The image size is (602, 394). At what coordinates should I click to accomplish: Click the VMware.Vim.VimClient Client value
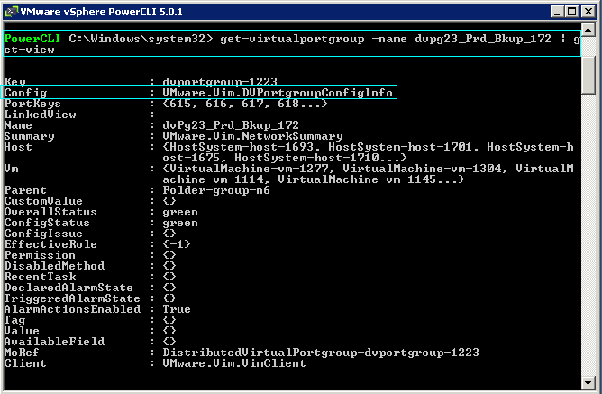click(x=234, y=363)
